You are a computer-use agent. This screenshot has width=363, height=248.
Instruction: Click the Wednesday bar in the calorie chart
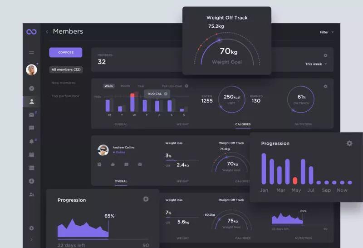132,103
